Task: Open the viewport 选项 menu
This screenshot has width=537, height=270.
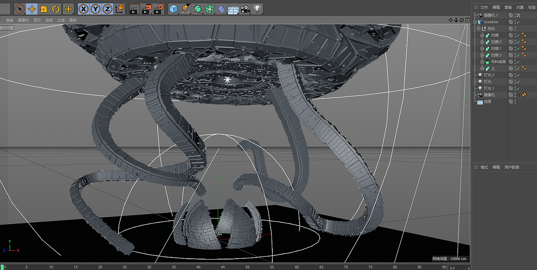Action: pos(49,20)
